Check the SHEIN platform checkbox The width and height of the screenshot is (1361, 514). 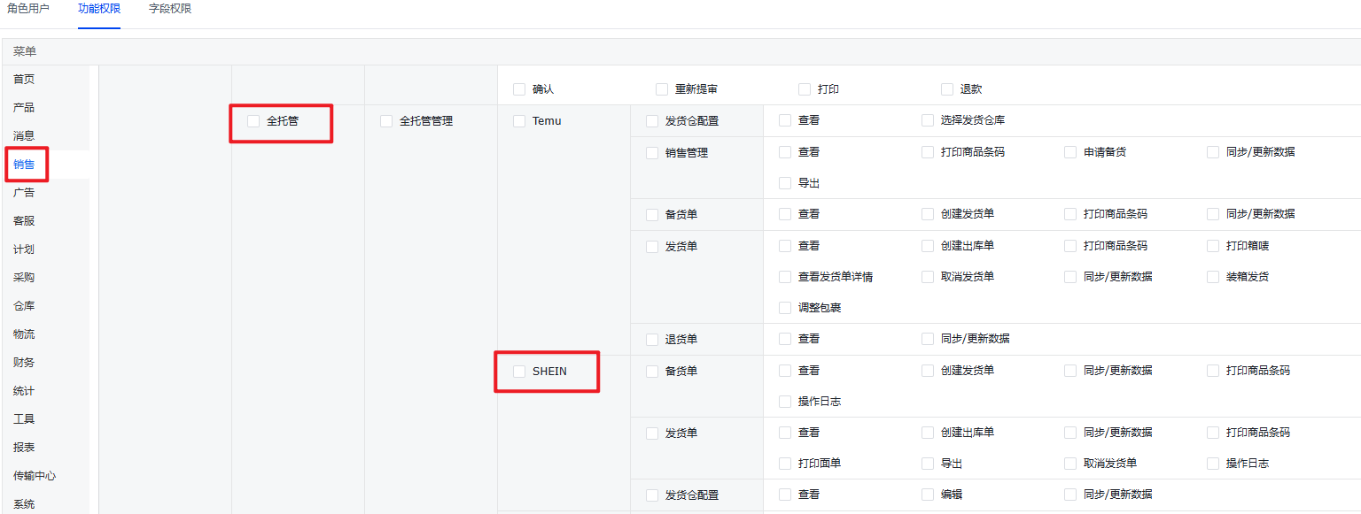(519, 371)
